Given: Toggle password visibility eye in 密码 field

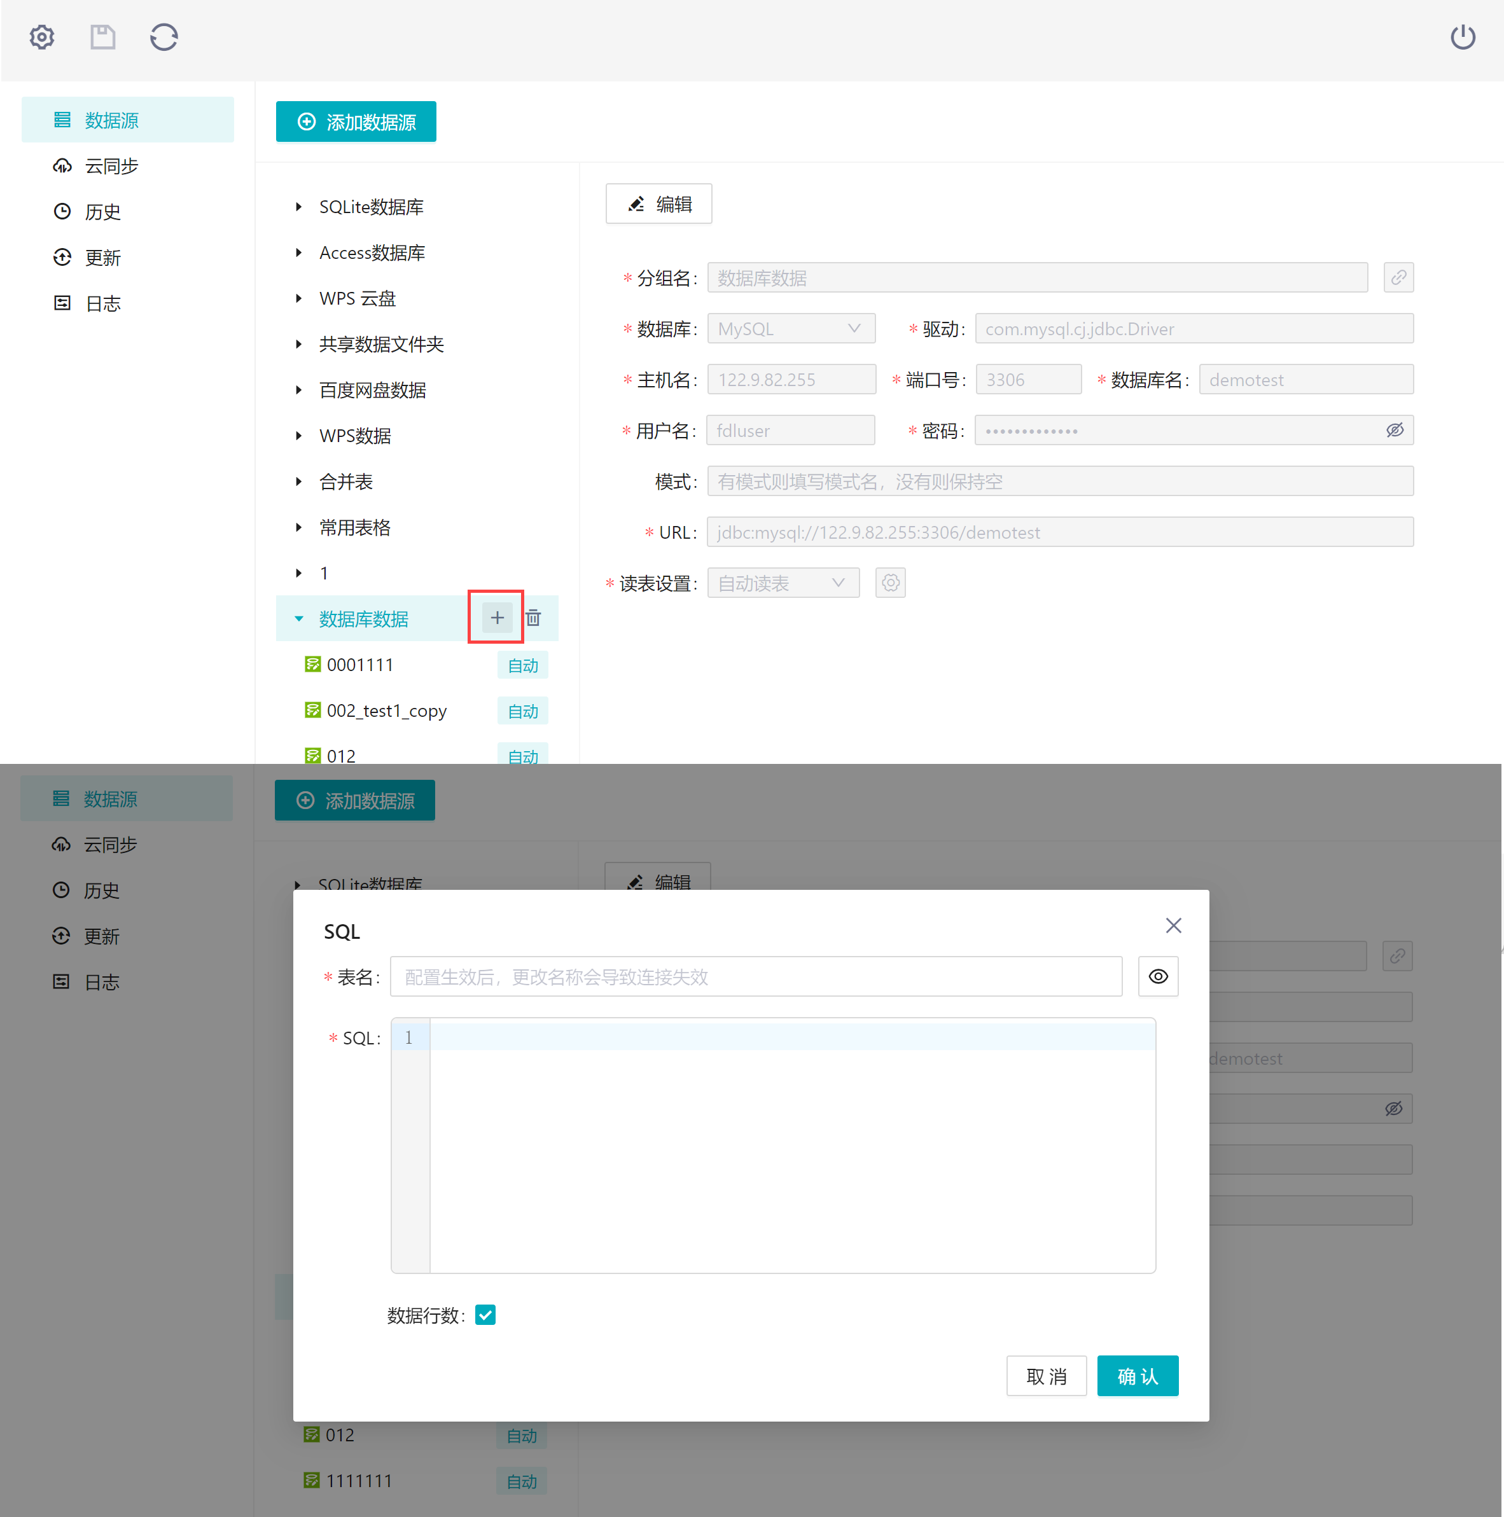Looking at the screenshot, I should pos(1394,430).
